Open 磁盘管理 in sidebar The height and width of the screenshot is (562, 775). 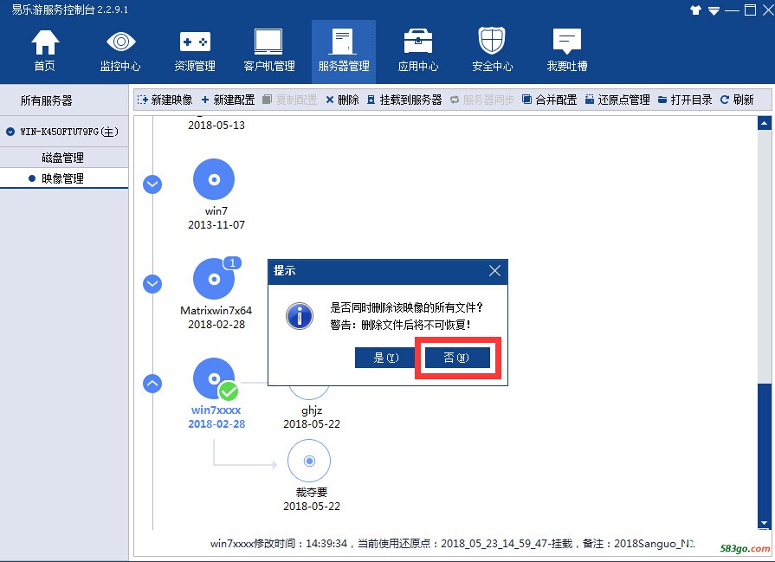click(x=64, y=158)
